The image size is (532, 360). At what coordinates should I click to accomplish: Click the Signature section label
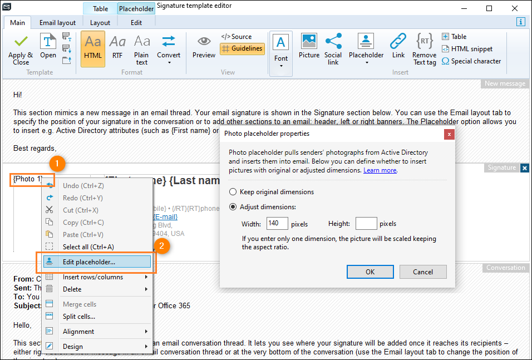click(x=502, y=167)
